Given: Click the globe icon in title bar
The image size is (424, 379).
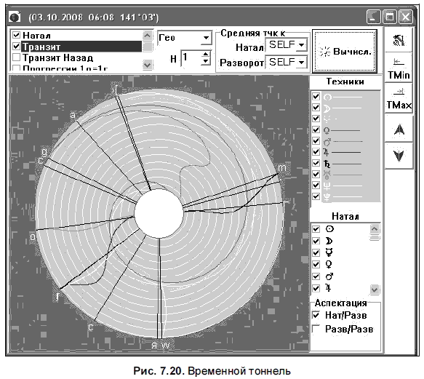Looking at the screenshot, I should pyautogui.click(x=15, y=17).
